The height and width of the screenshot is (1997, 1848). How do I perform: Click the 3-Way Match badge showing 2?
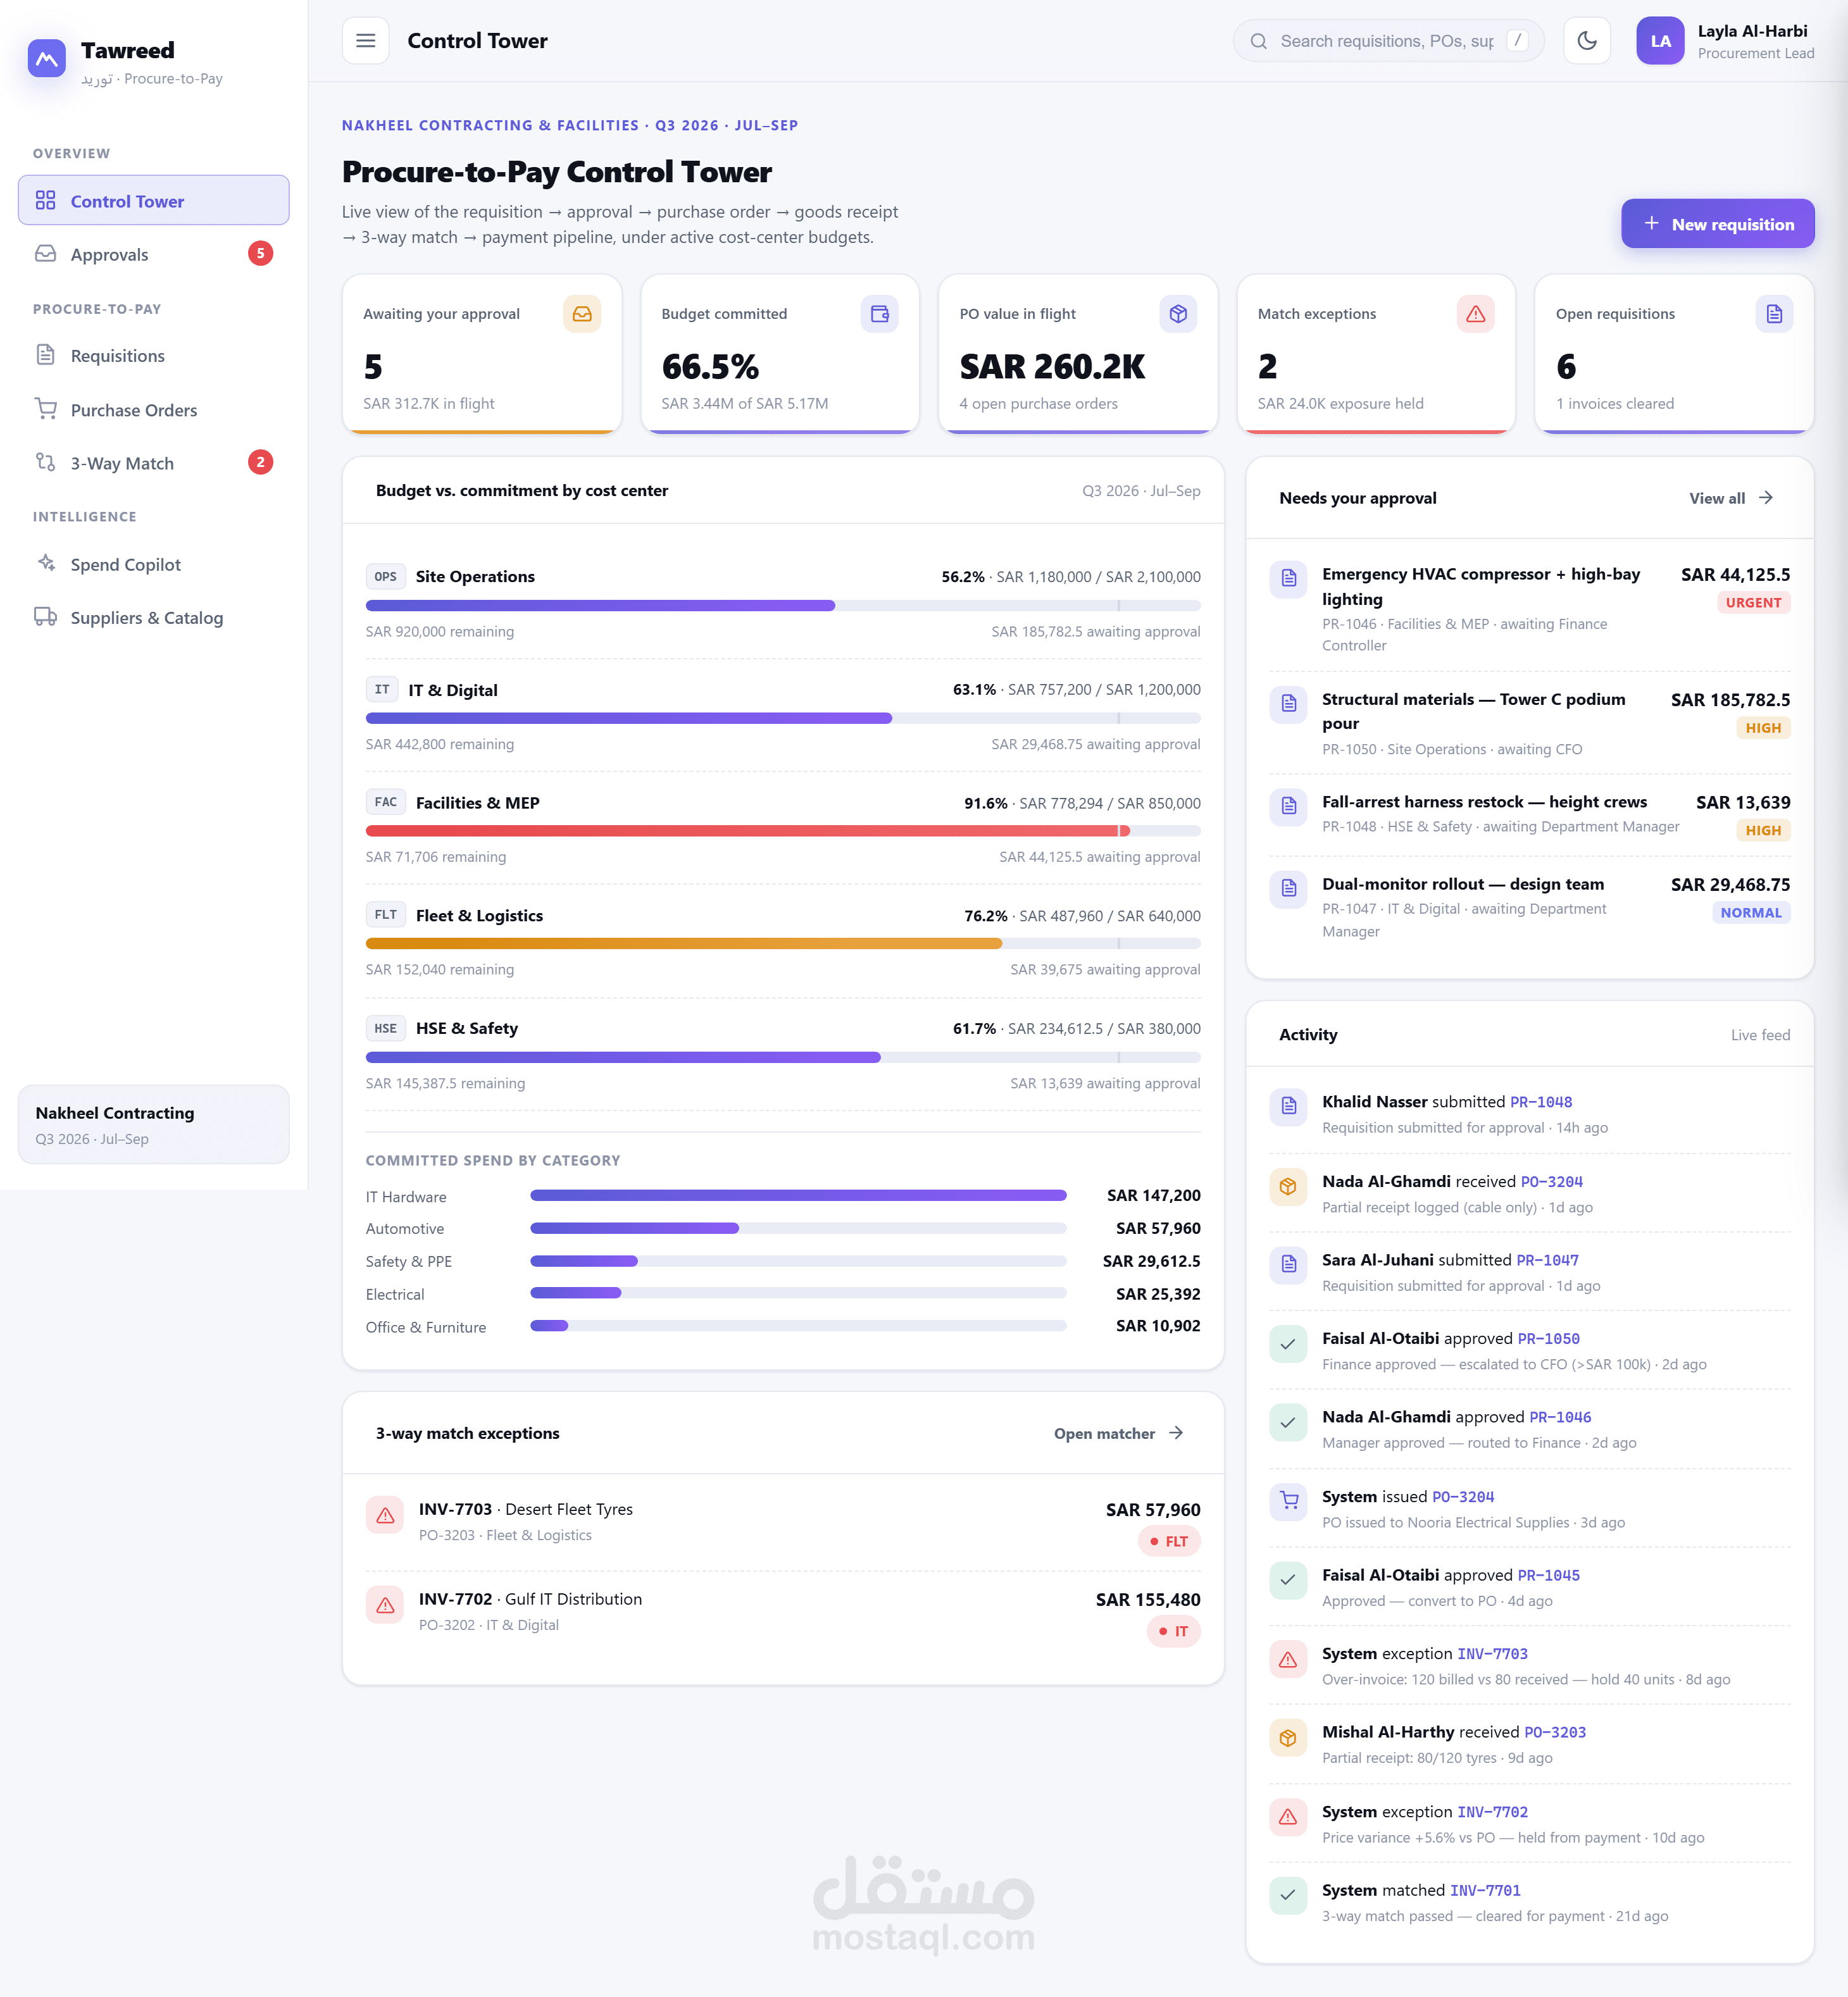point(260,462)
